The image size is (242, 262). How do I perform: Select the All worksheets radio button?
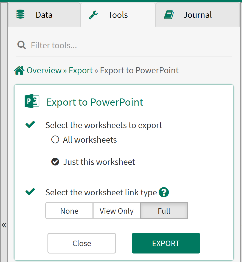tap(55, 139)
